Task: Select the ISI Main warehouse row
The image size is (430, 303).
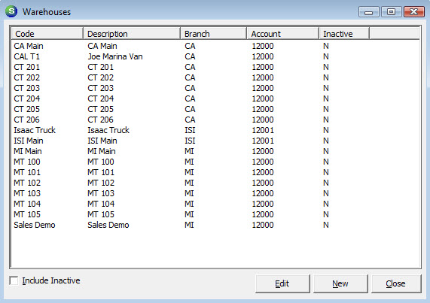Action: [215, 141]
